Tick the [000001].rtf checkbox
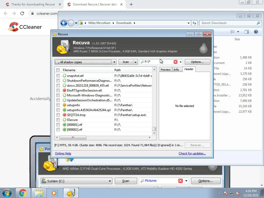The width and height of the screenshot is (264, 198). point(58,125)
